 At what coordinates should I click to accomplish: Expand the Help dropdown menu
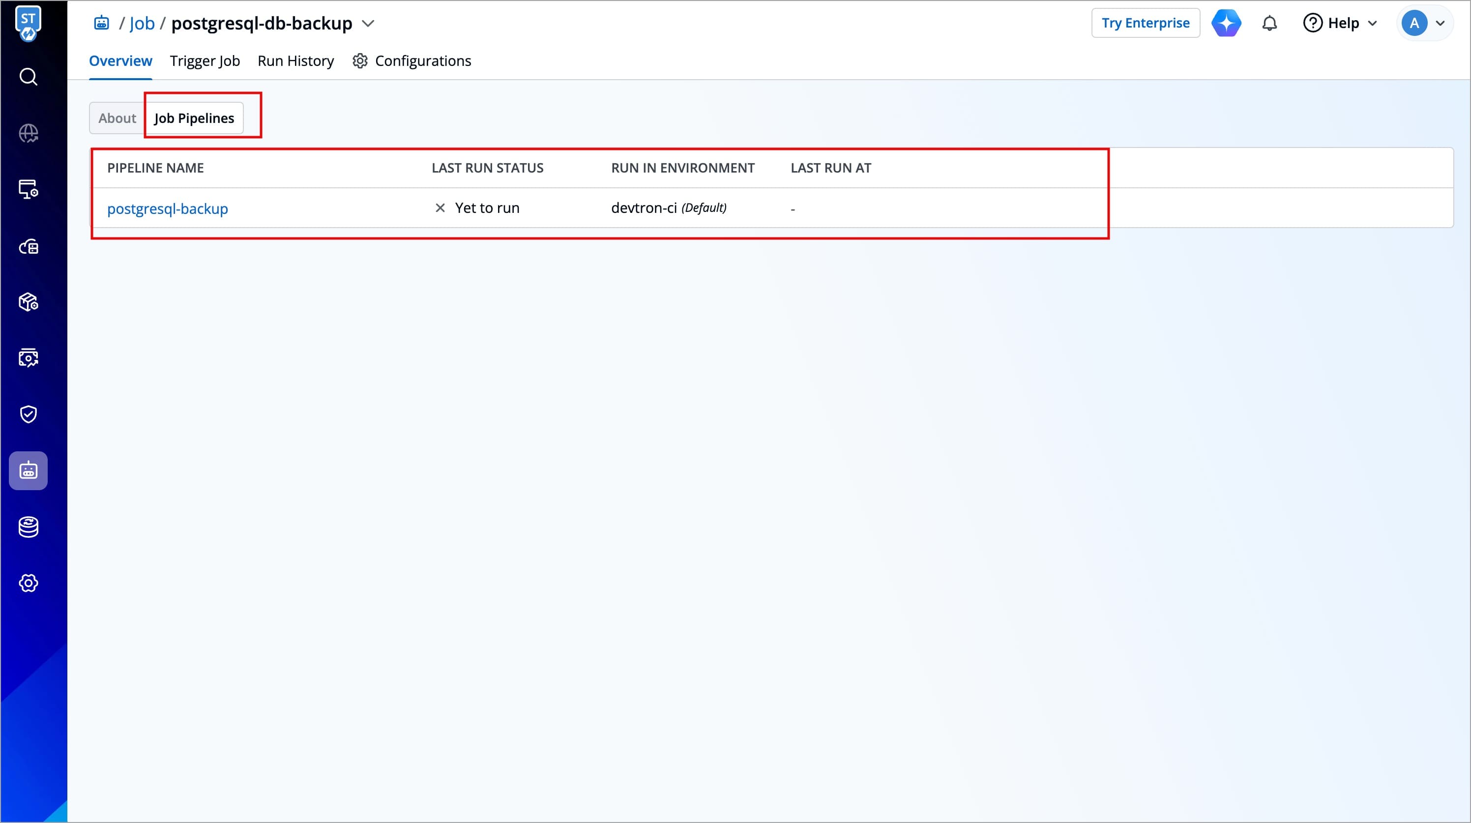(x=1340, y=24)
